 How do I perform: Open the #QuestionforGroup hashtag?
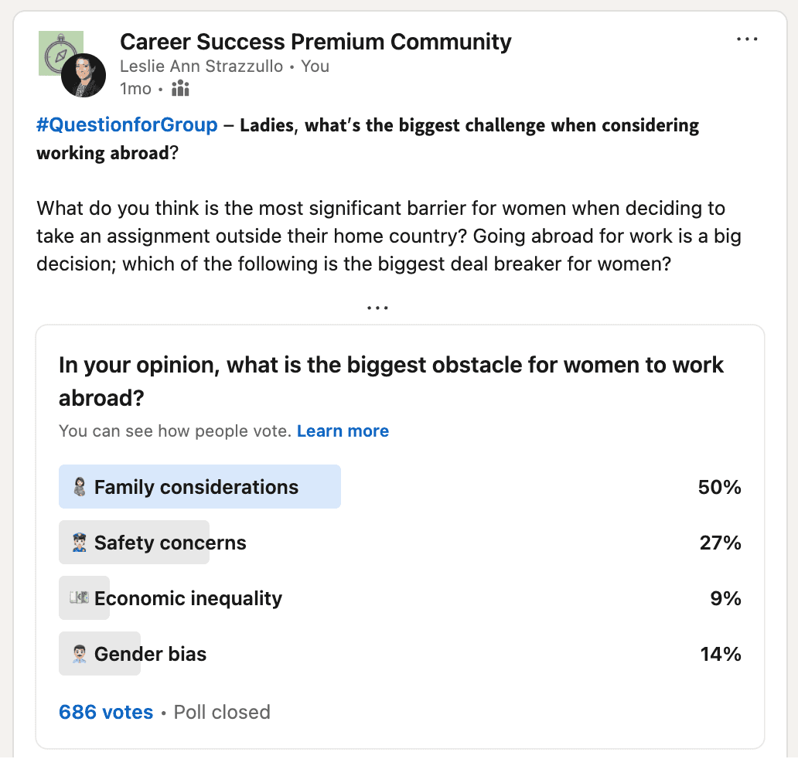pos(127,125)
